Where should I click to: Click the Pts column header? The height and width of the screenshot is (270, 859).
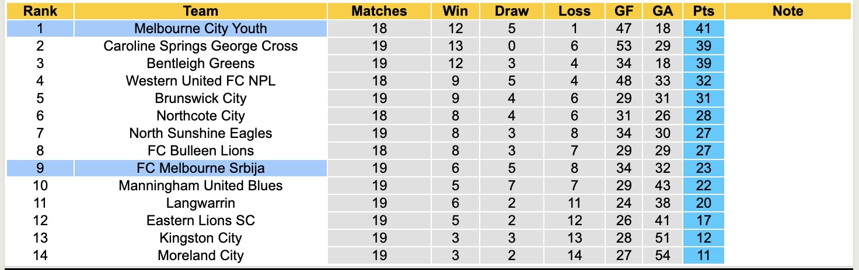[x=703, y=11]
